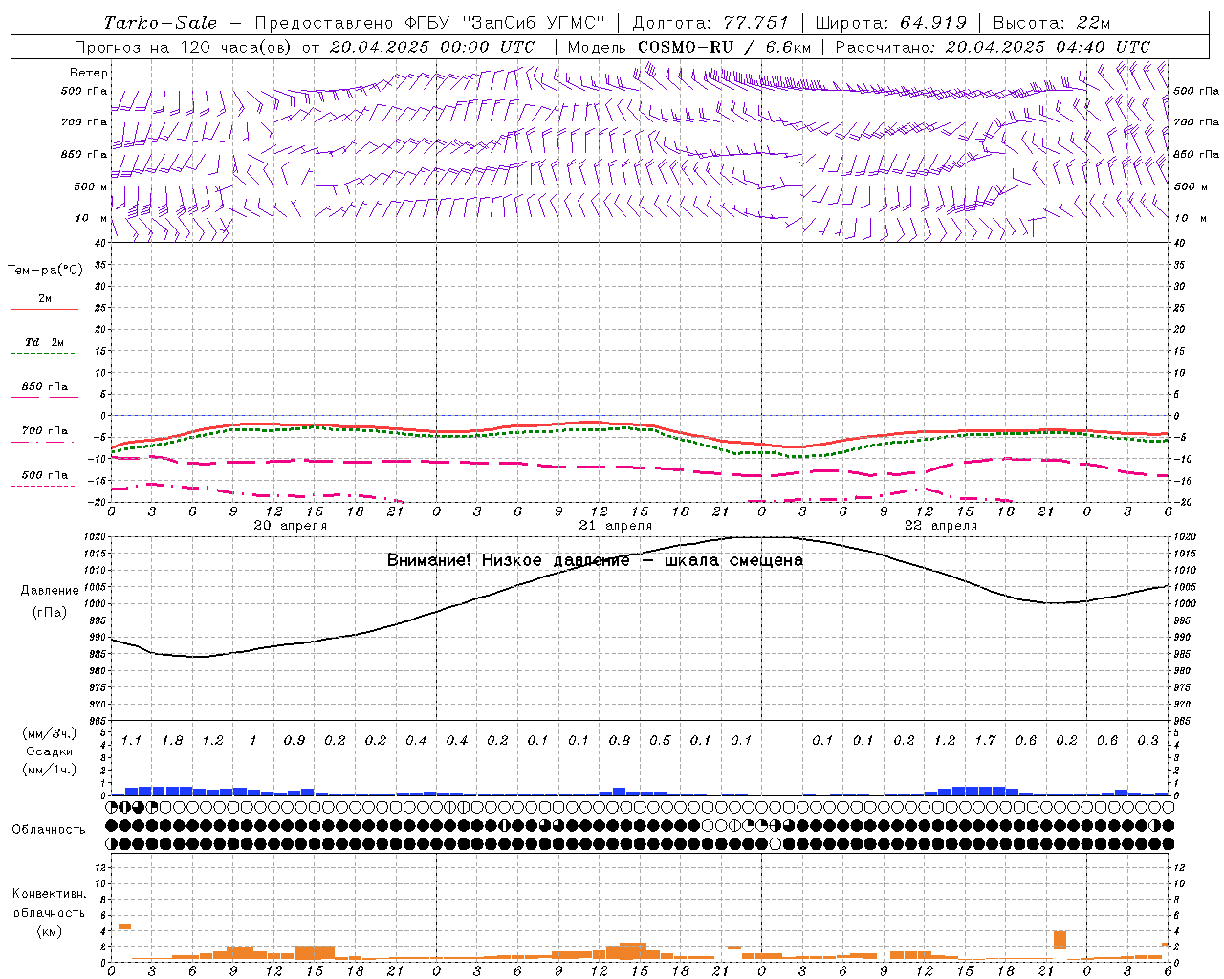The image size is (1224, 979).
Task: Click the "Давление" pressure panel label
Action: click(x=50, y=591)
